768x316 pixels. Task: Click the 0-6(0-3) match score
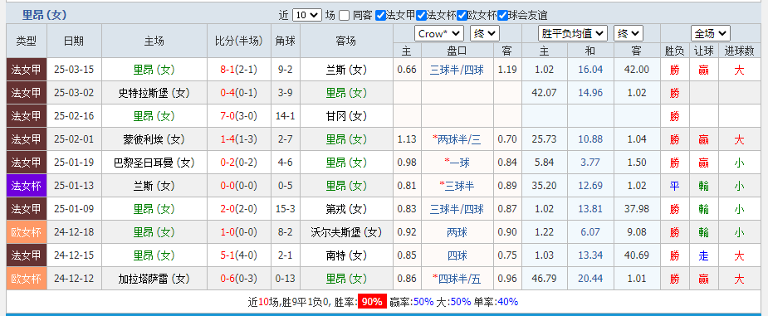click(238, 280)
